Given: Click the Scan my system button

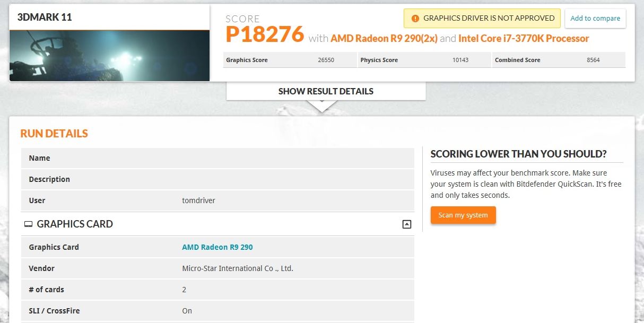Looking at the screenshot, I should click(x=463, y=215).
